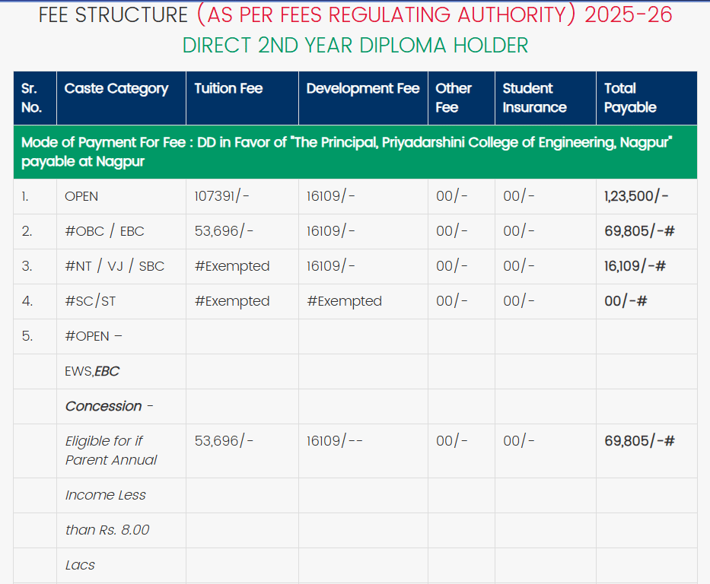Select the #NT / VJ / SBC cell
The width and height of the screenshot is (710, 584).
(114, 267)
